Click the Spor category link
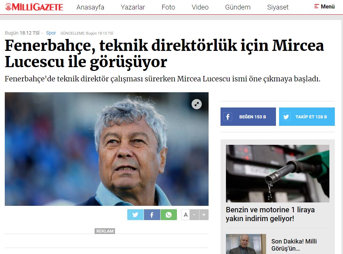 [x=51, y=33]
